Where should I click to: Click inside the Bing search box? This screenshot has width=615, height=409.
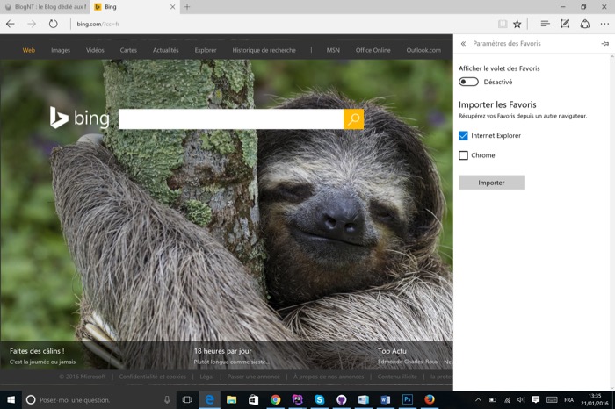point(230,119)
